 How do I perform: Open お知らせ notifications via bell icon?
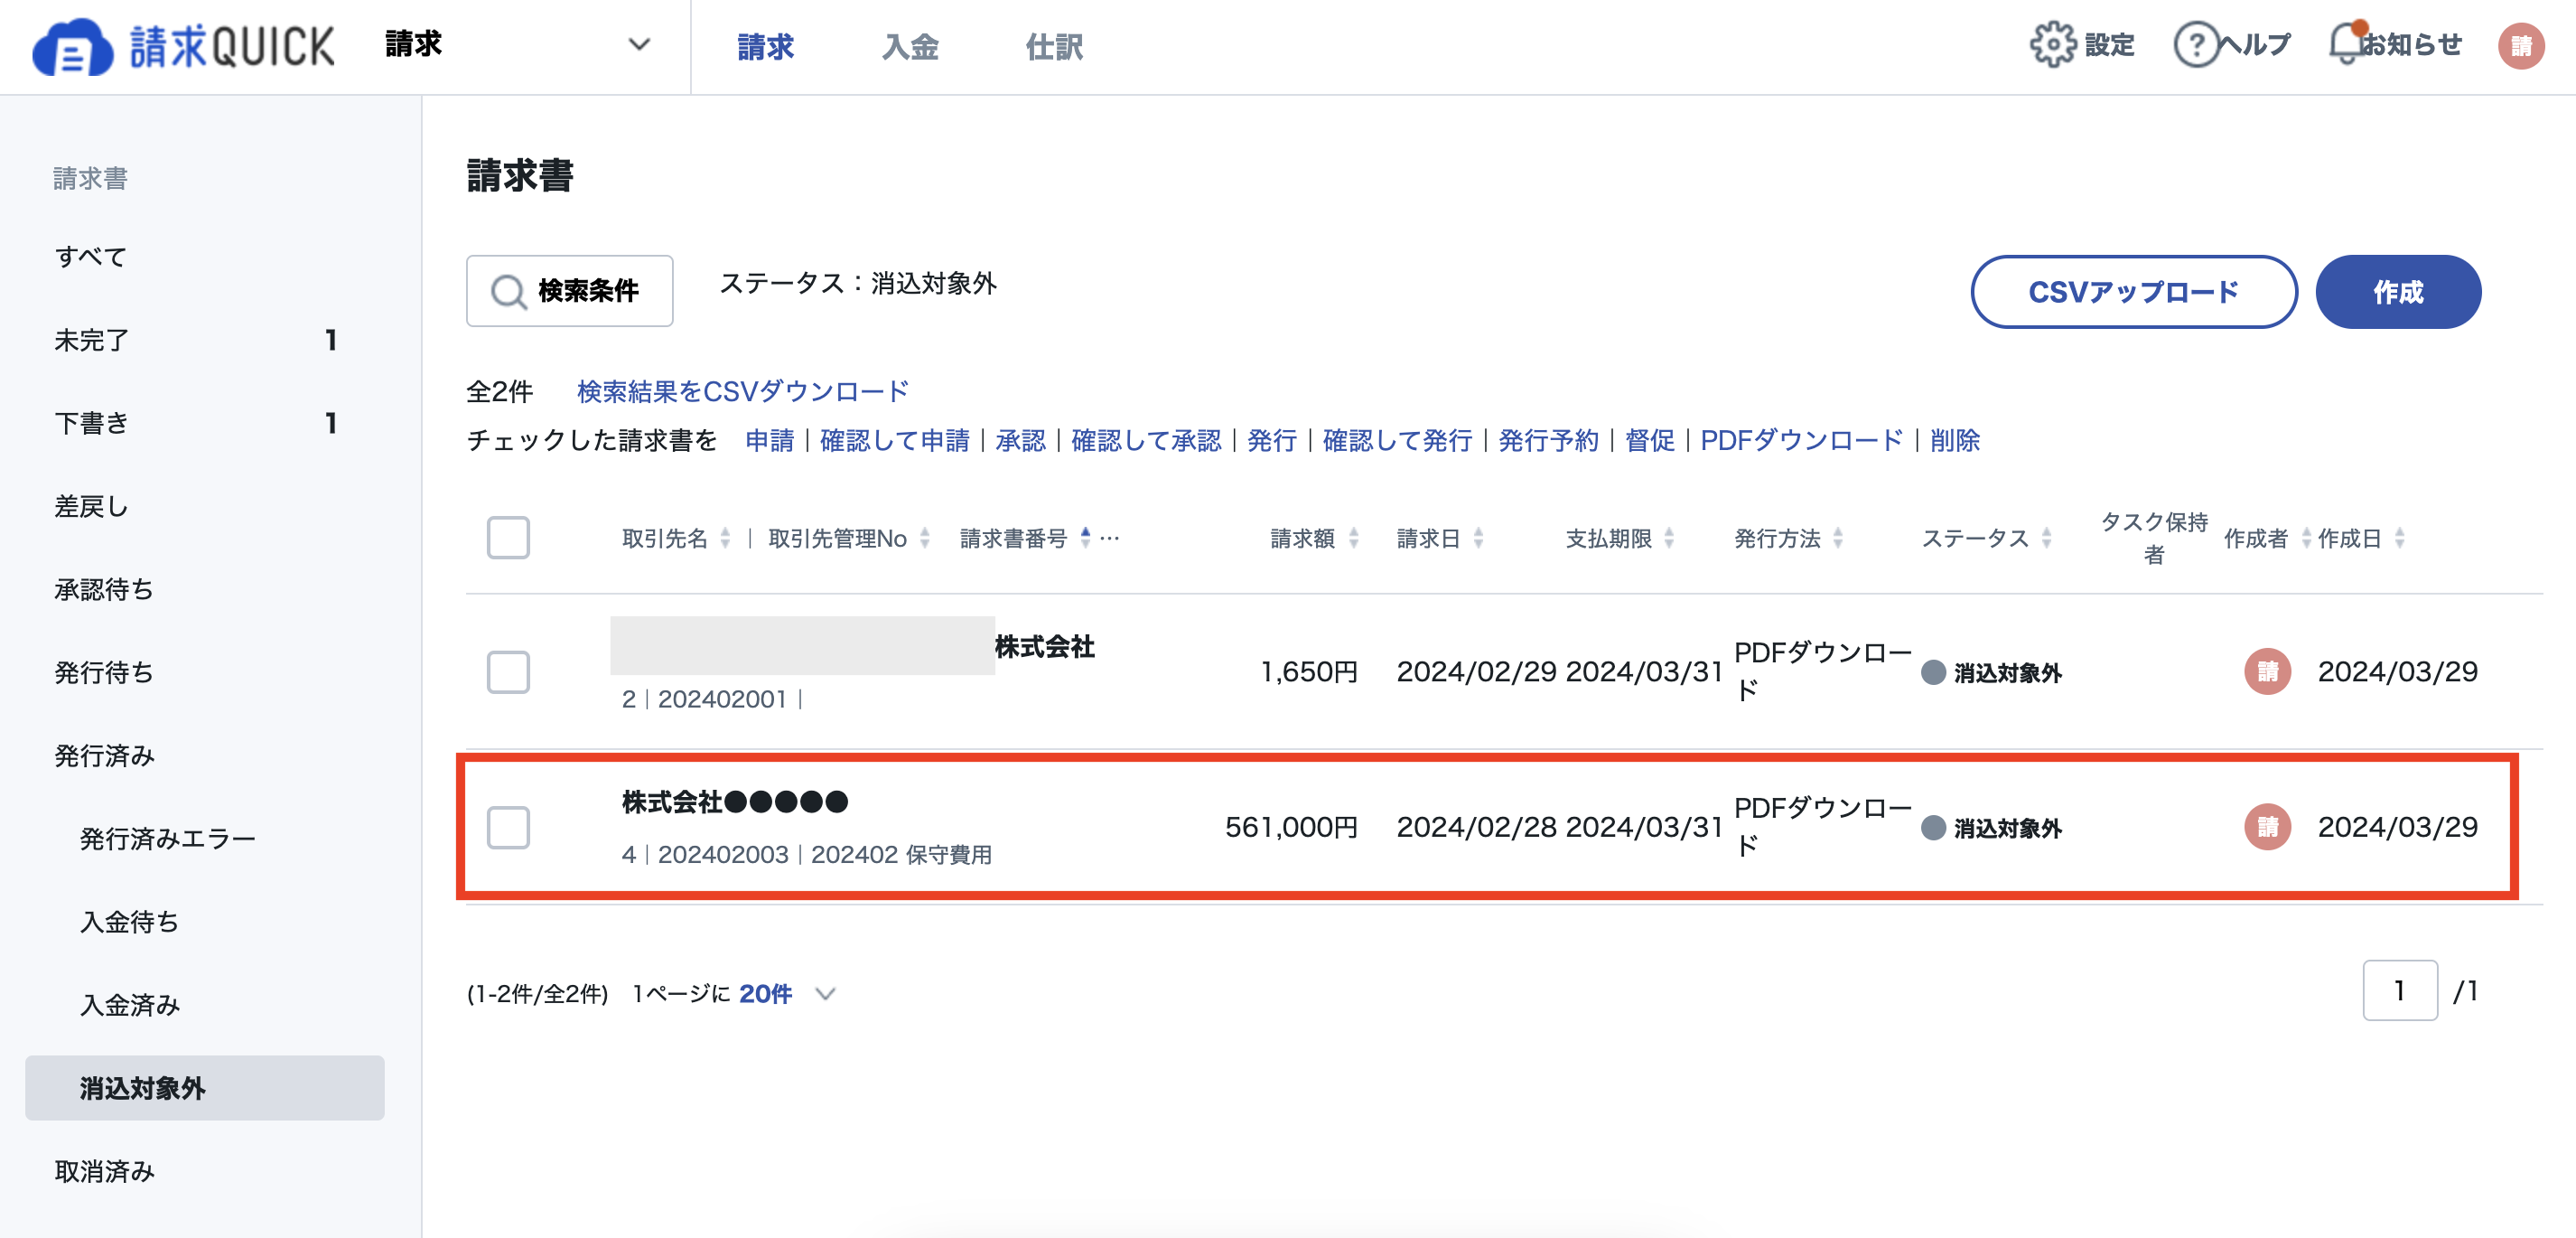pos(2345,44)
